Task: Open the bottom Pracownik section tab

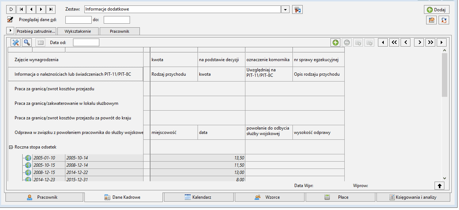Action: [x=45, y=197]
